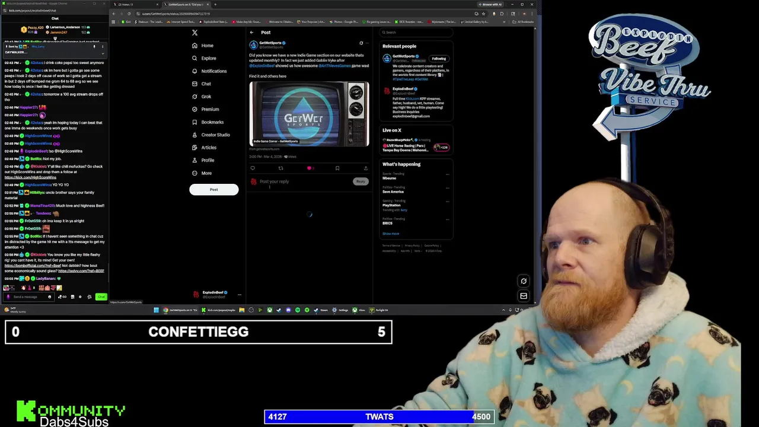Select the GetWetSports on X tab

pyautogui.click(x=185, y=5)
